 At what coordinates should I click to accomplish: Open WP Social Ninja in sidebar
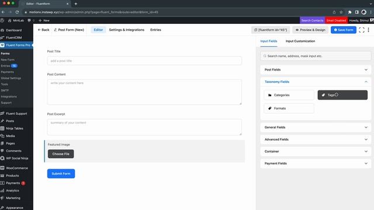click(17, 158)
